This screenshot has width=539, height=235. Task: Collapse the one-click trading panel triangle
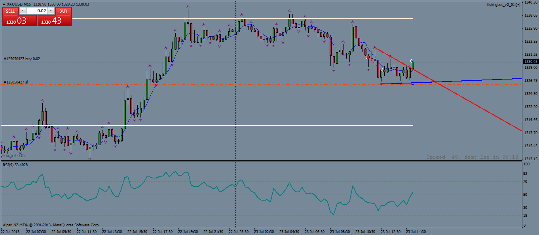pyautogui.click(x=4, y=4)
